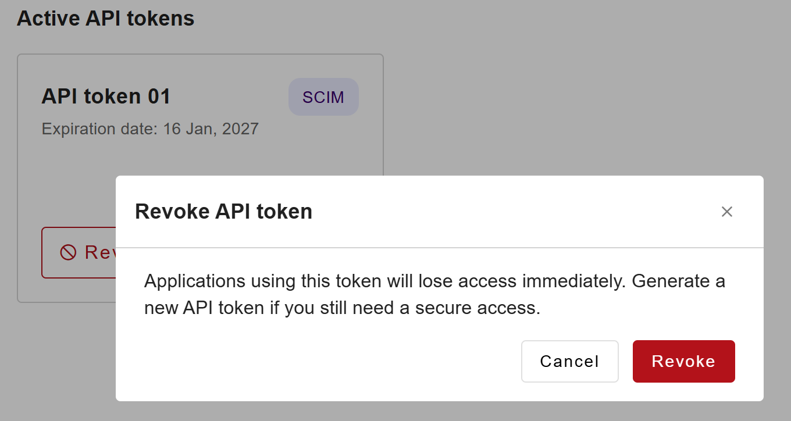Confirm with the red Revoke button

[683, 361]
